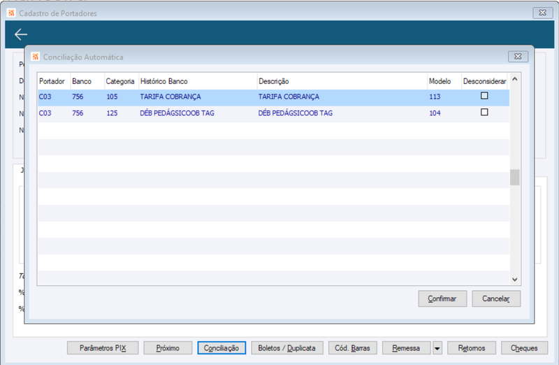Screen dimensions: 559x365
Task: Close the Cadastro de Portadores window
Action: [x=543, y=13]
